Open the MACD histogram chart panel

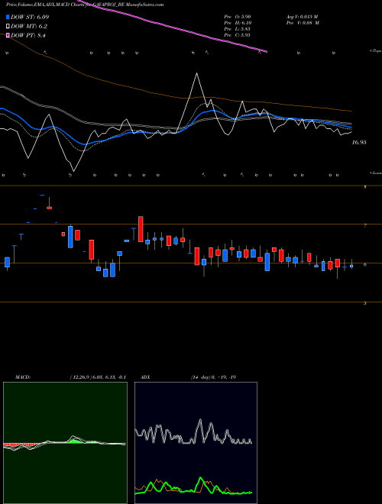pos(65,443)
